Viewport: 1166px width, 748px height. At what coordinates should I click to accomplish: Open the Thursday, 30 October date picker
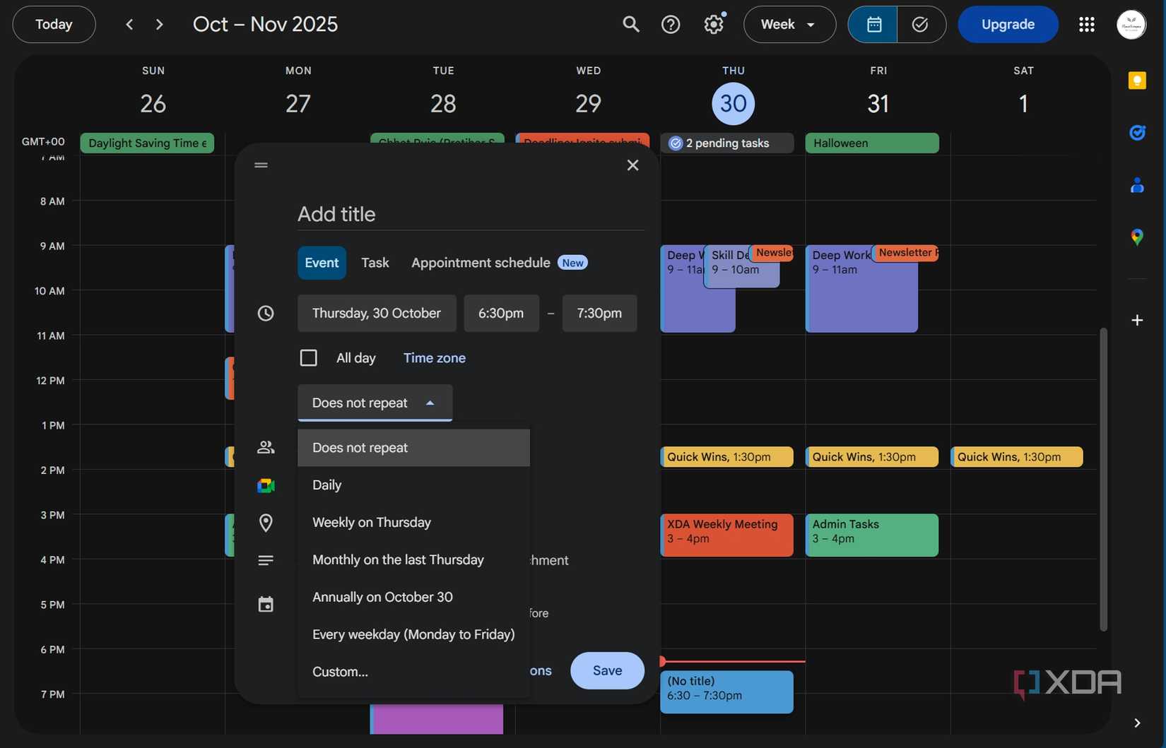[377, 313]
